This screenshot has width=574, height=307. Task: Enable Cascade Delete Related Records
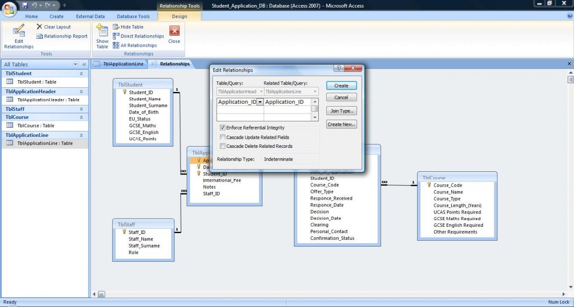click(223, 146)
